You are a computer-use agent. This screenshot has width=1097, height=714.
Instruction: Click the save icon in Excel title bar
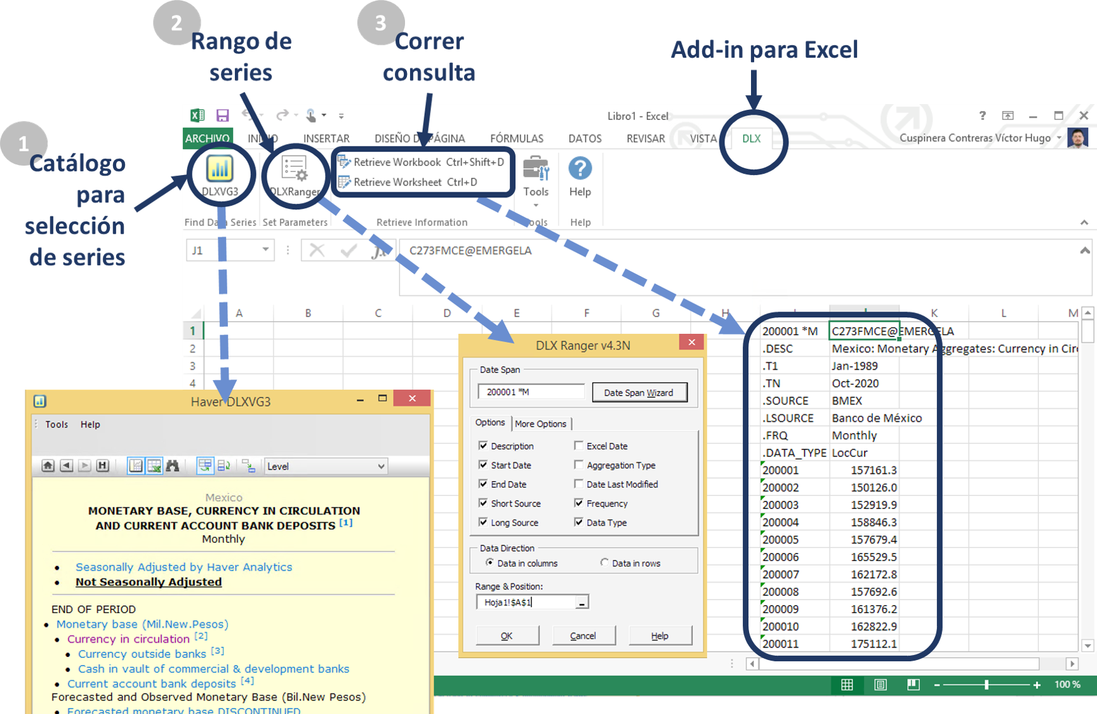click(x=222, y=116)
